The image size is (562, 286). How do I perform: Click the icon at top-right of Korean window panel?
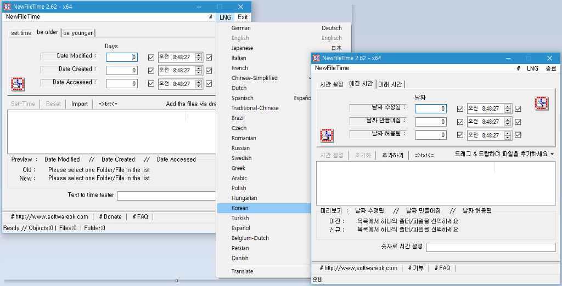[x=541, y=104]
